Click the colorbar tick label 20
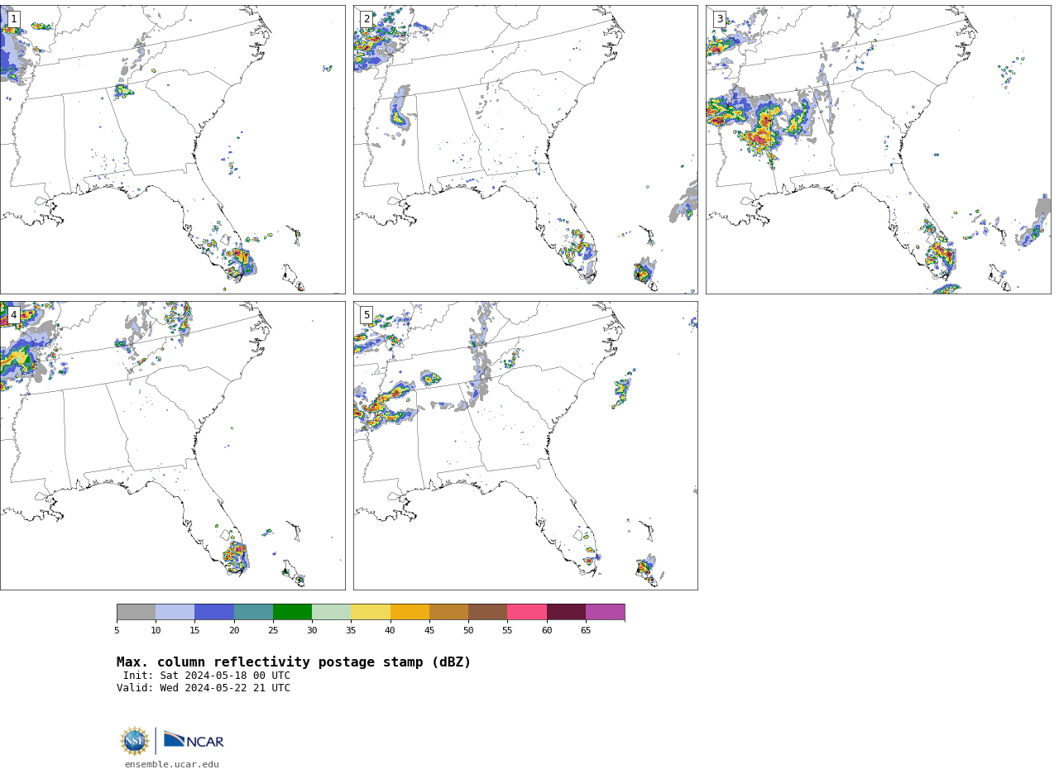Image resolution: width=1059 pixels, height=774 pixels. (x=234, y=631)
